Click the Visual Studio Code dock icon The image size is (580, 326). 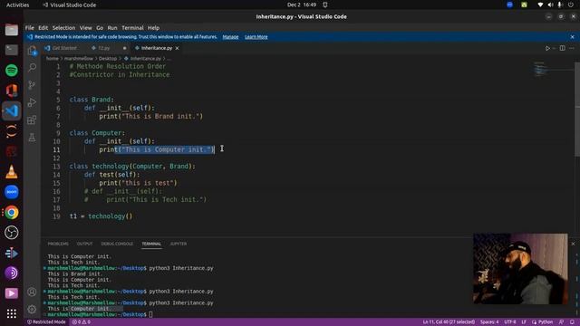[x=12, y=110]
